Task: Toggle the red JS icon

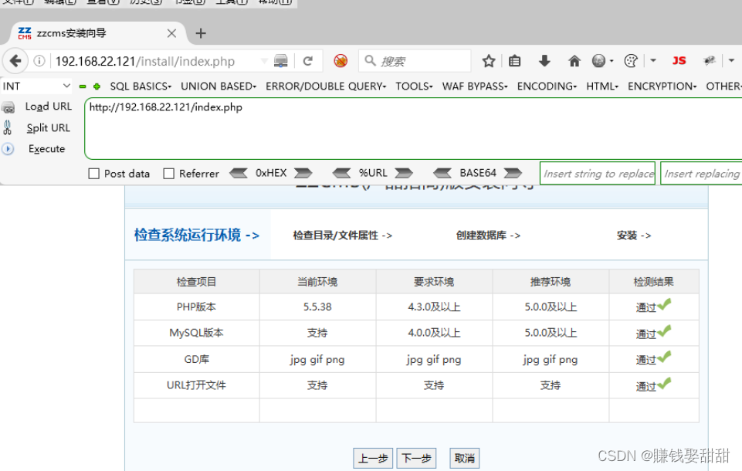Action: pos(679,60)
